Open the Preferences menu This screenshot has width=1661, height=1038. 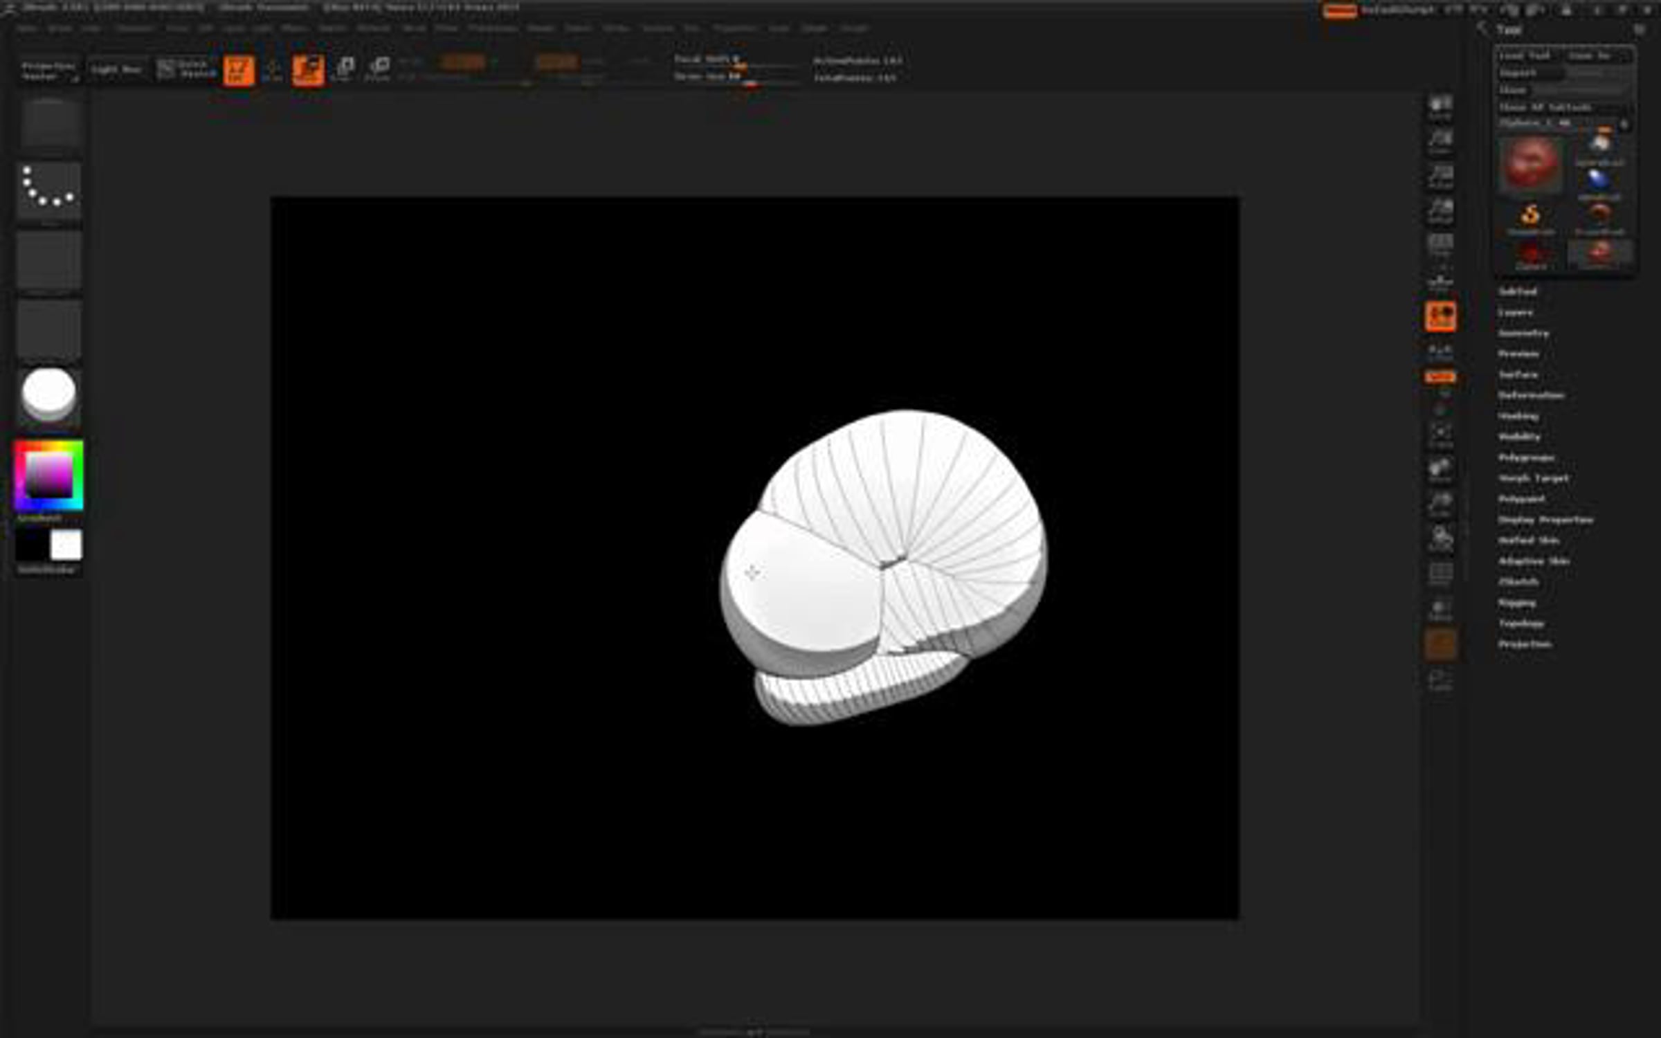coord(492,28)
